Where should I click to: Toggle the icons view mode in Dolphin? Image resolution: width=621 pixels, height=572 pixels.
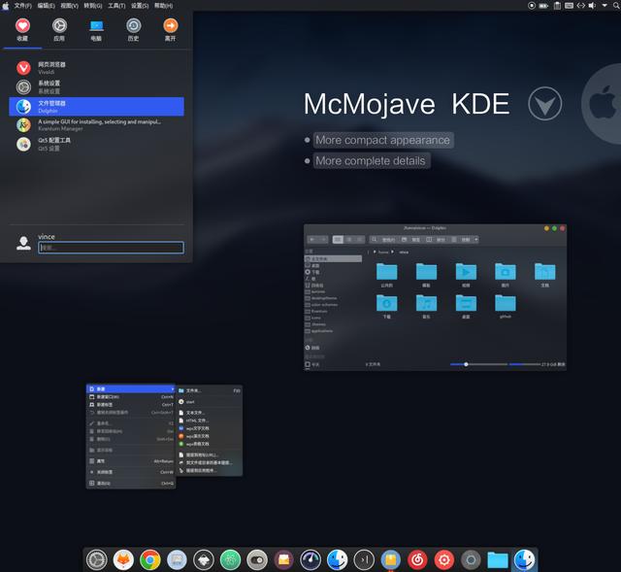[338, 240]
